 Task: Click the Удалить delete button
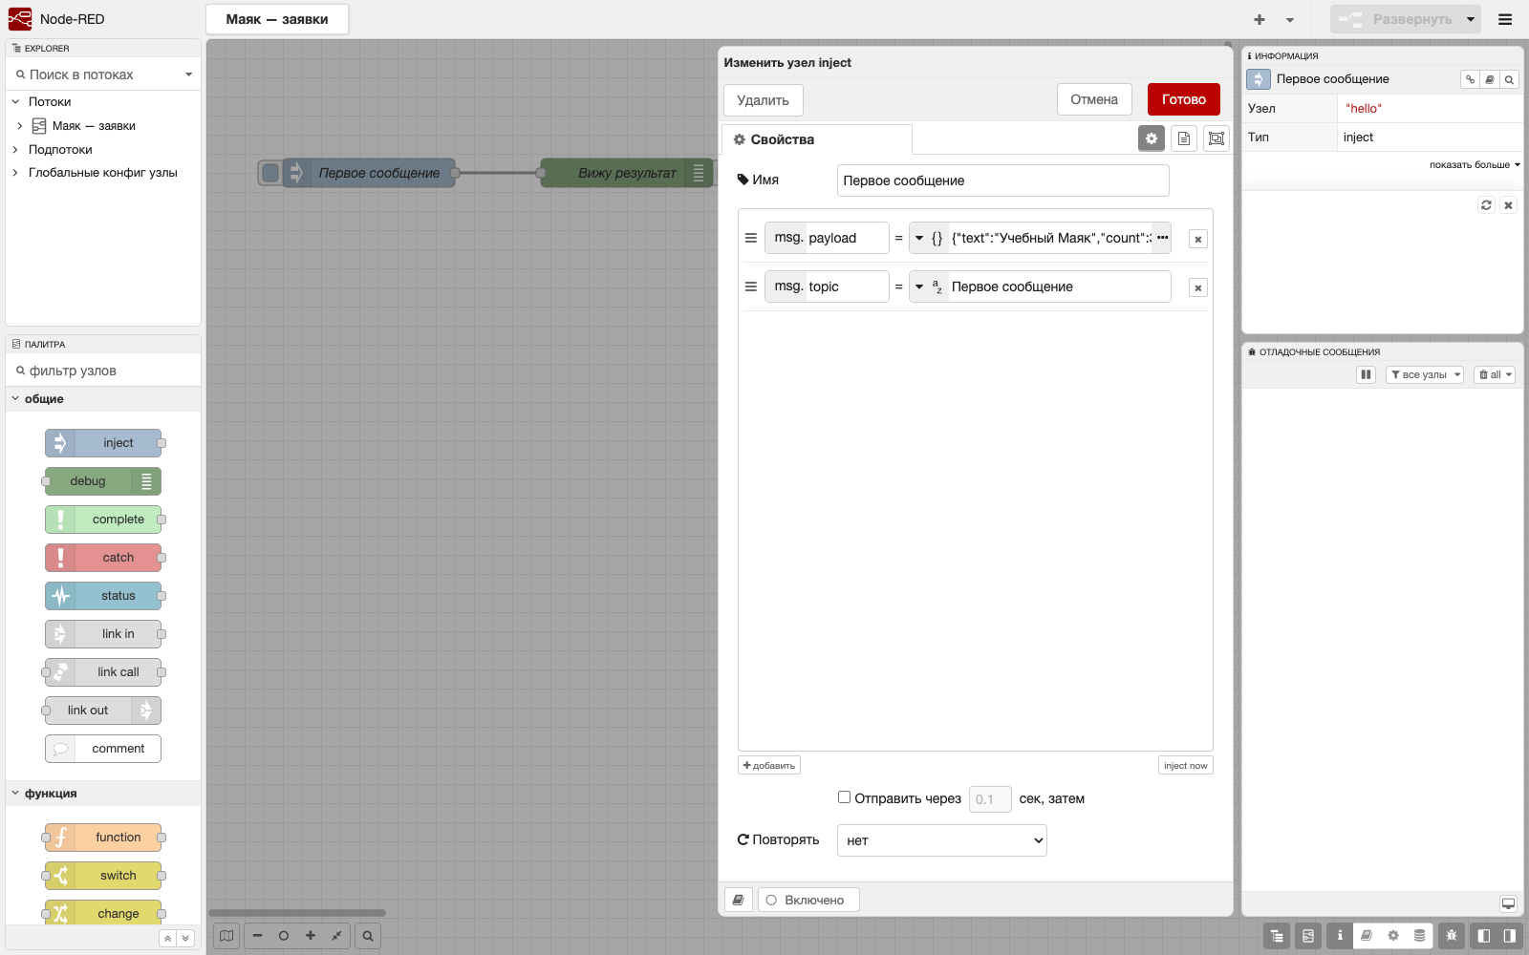pyautogui.click(x=764, y=100)
